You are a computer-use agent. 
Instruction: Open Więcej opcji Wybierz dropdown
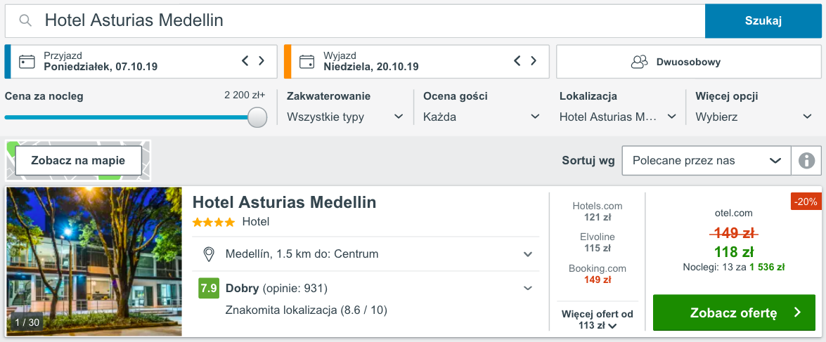pos(753,117)
